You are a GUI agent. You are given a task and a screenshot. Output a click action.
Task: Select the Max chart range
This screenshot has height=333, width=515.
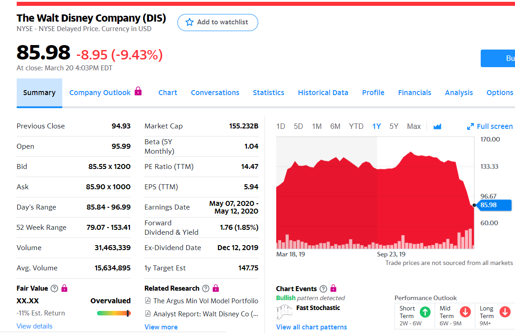414,127
